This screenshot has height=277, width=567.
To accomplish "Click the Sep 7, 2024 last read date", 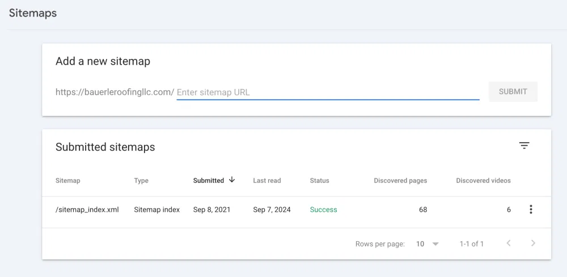I will click(272, 210).
